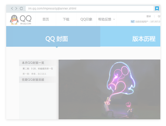Viewport: 166px width, 126px height.
Task: Open the 首页 menu item
Action: point(46,19)
